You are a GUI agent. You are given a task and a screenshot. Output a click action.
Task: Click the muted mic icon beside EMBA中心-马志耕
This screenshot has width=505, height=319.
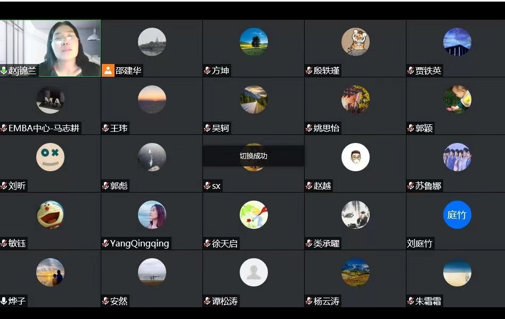click(4, 128)
